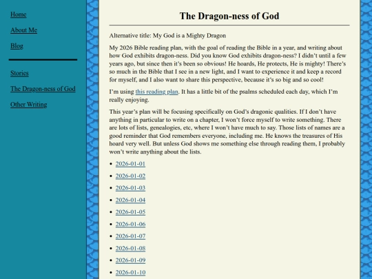The width and height of the screenshot is (372, 279).
Task: Open the 2026-01-09 entry
Action: click(130, 260)
